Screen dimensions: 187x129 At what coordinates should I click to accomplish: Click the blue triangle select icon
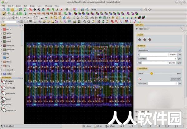click(4, 10)
